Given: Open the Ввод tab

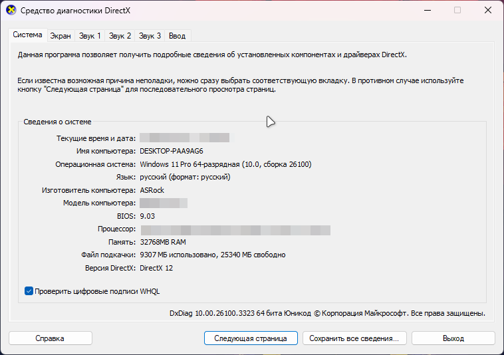Looking at the screenshot, I should (x=178, y=36).
